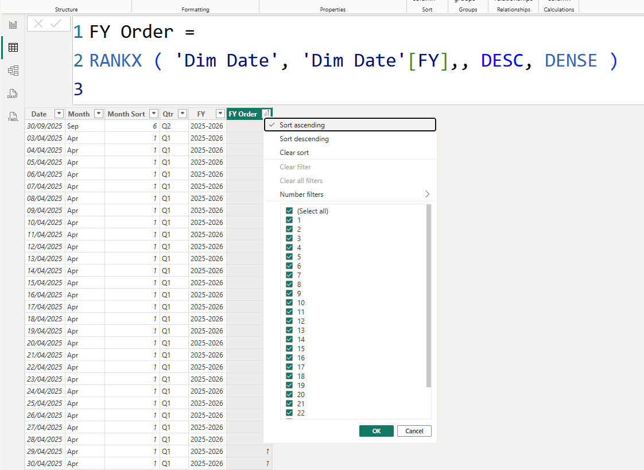Uncheck filter value 3
644x470 pixels.
289,238
